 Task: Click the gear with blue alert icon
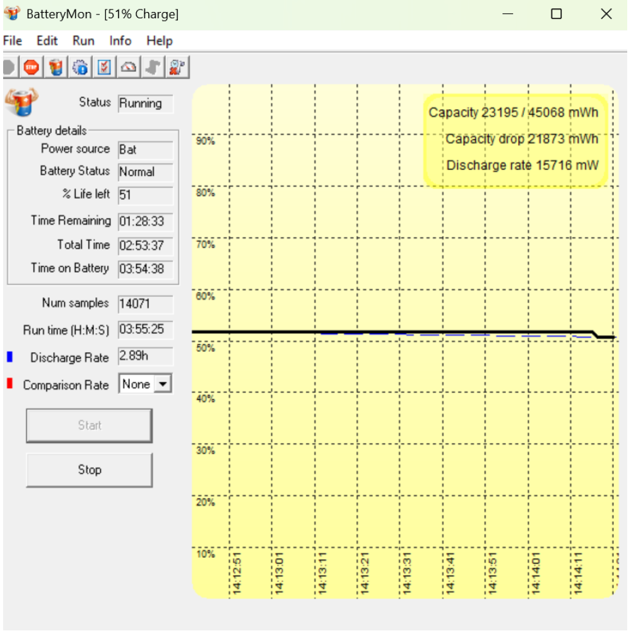[x=80, y=67]
